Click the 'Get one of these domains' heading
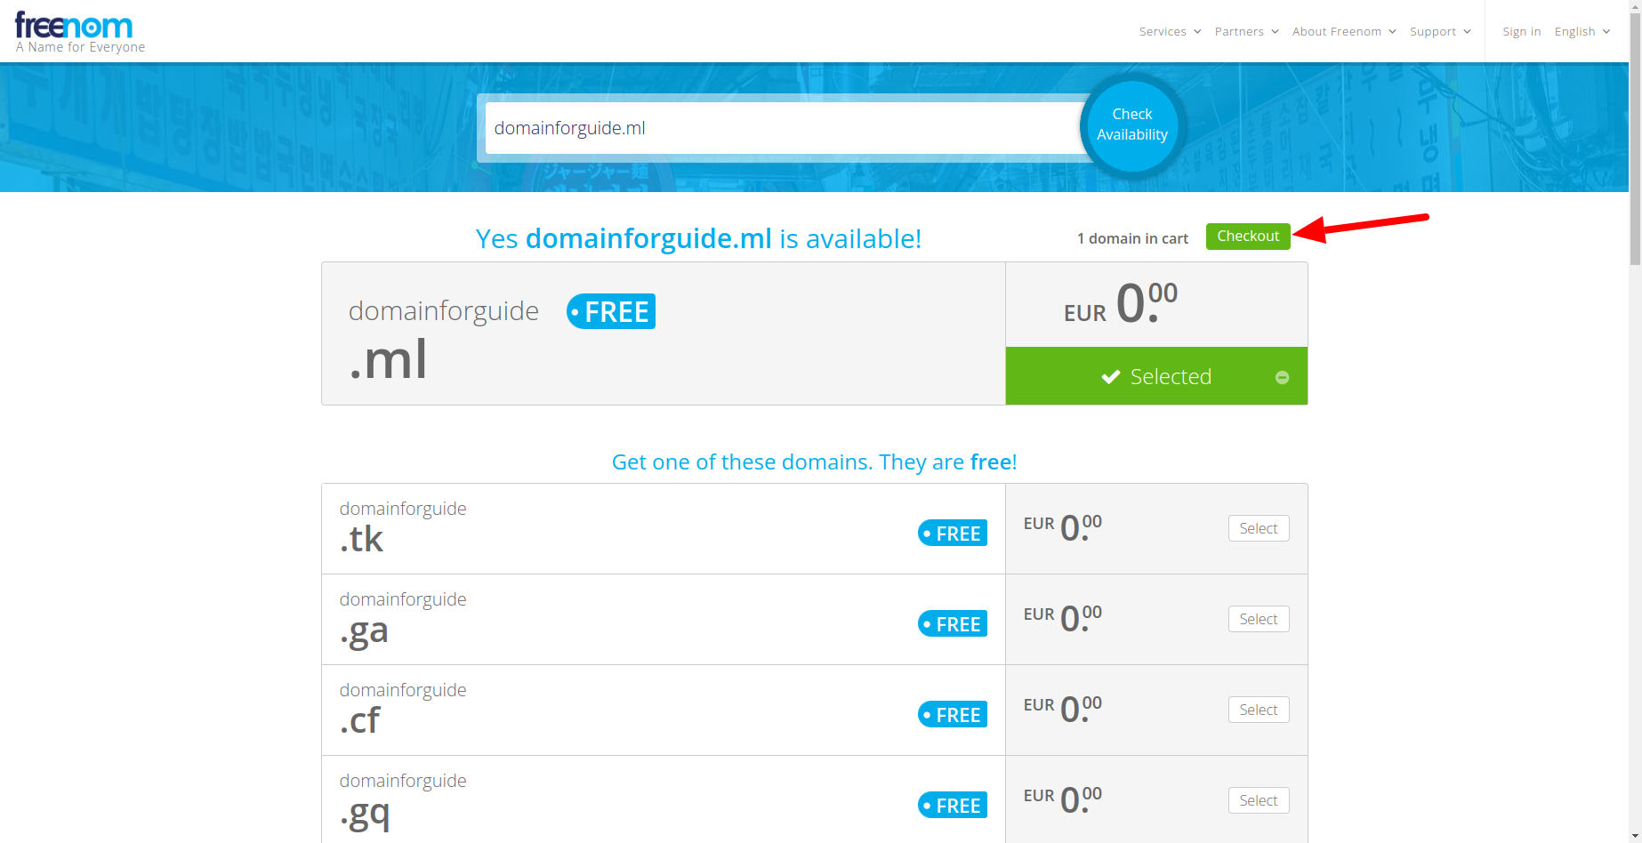Screen dimensions: 1642x843 pos(814,462)
